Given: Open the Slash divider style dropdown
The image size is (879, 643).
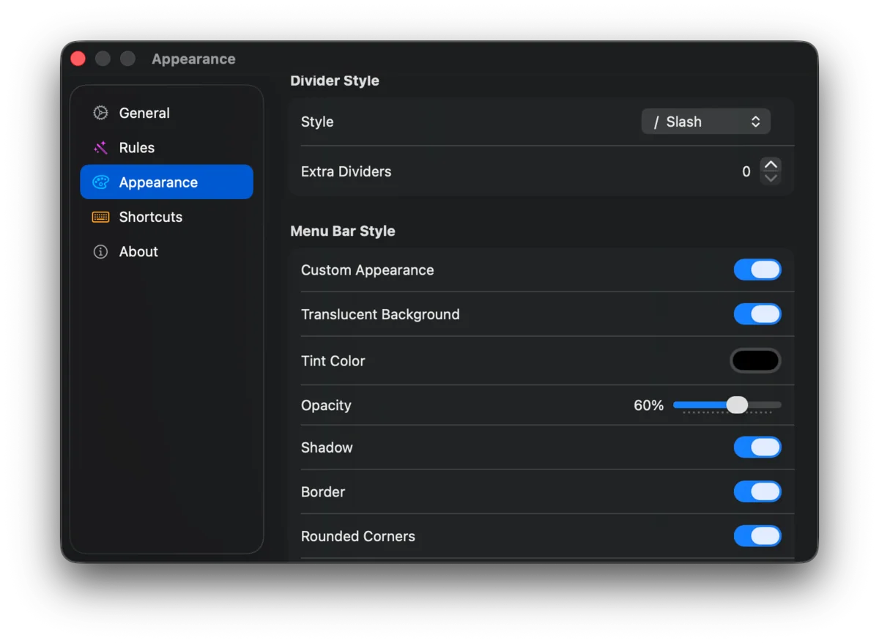Looking at the screenshot, I should 706,122.
